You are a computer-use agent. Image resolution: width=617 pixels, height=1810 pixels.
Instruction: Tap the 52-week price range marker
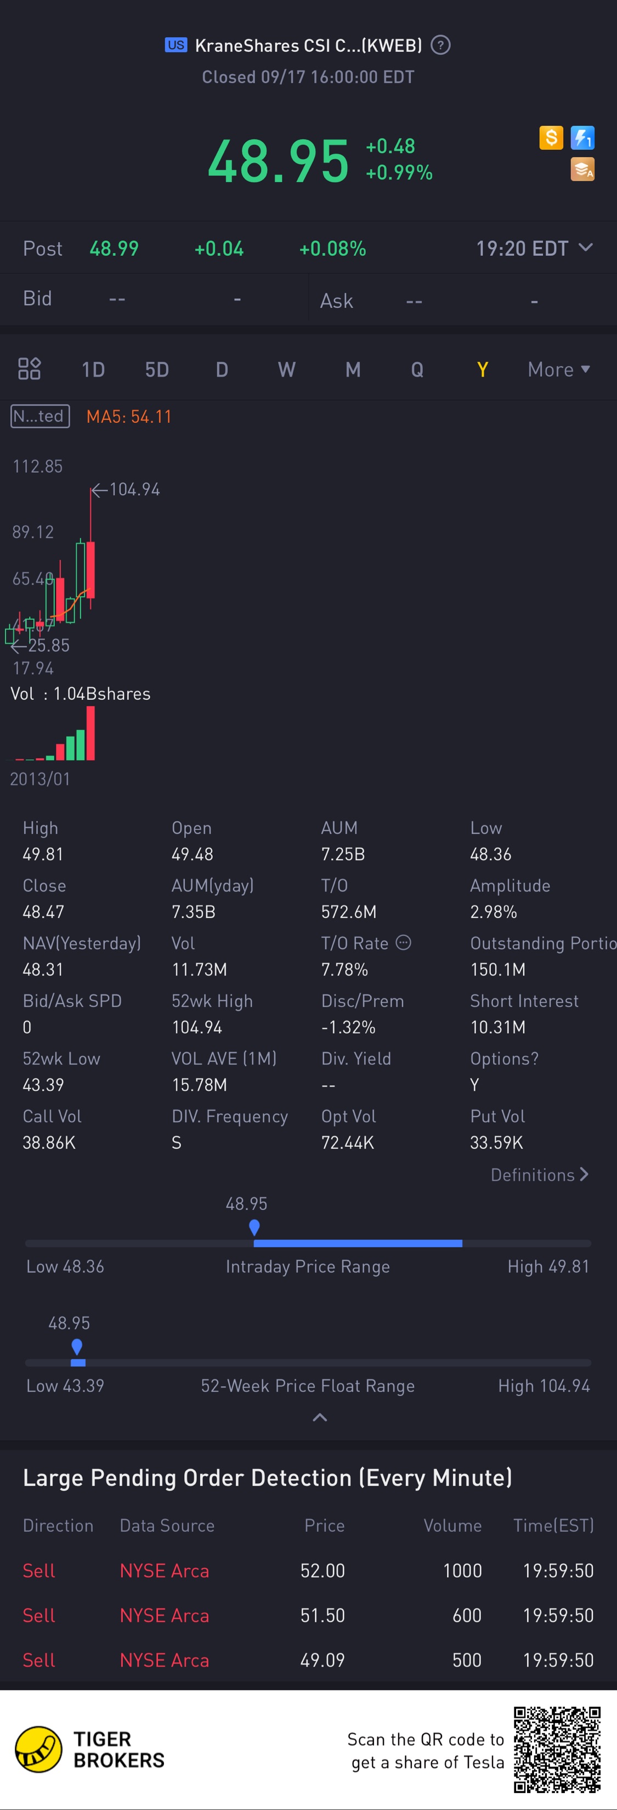77,1347
